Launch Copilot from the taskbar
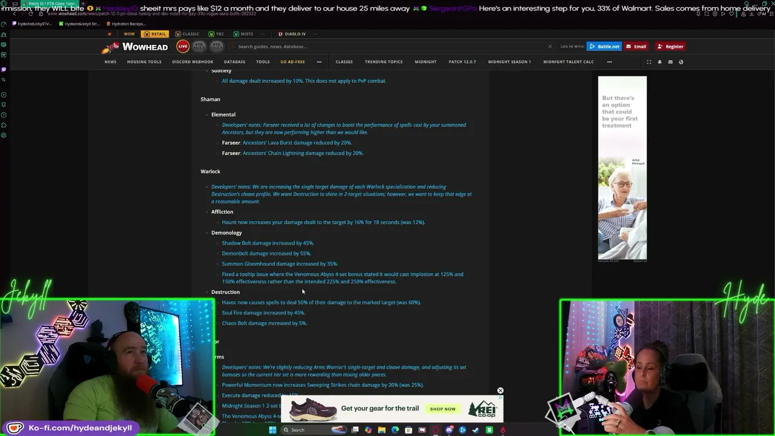This screenshot has width=775, height=436. (368, 430)
